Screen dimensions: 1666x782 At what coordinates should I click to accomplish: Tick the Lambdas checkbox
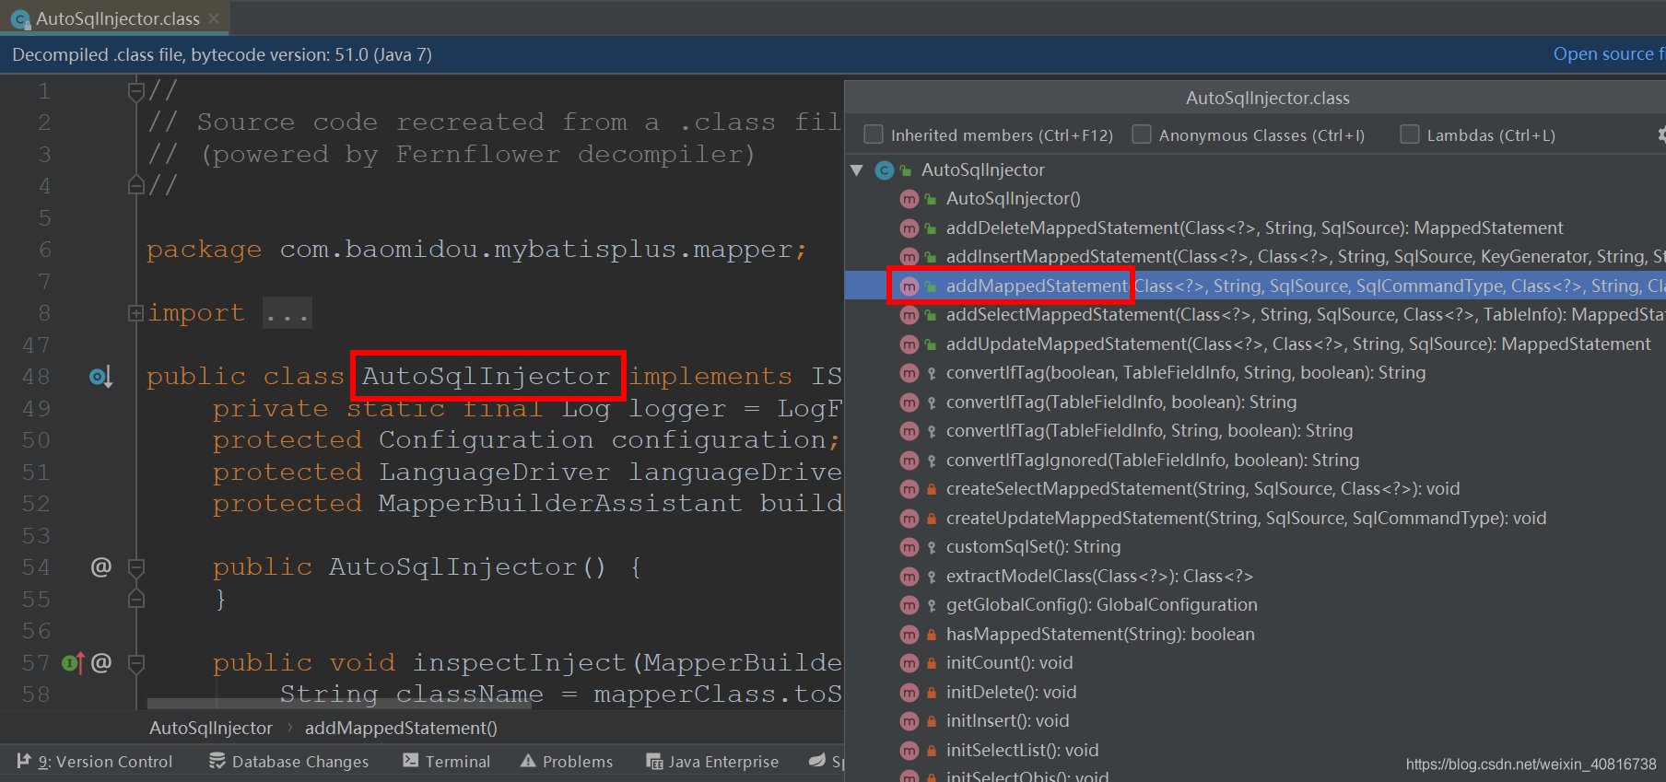[1410, 134]
